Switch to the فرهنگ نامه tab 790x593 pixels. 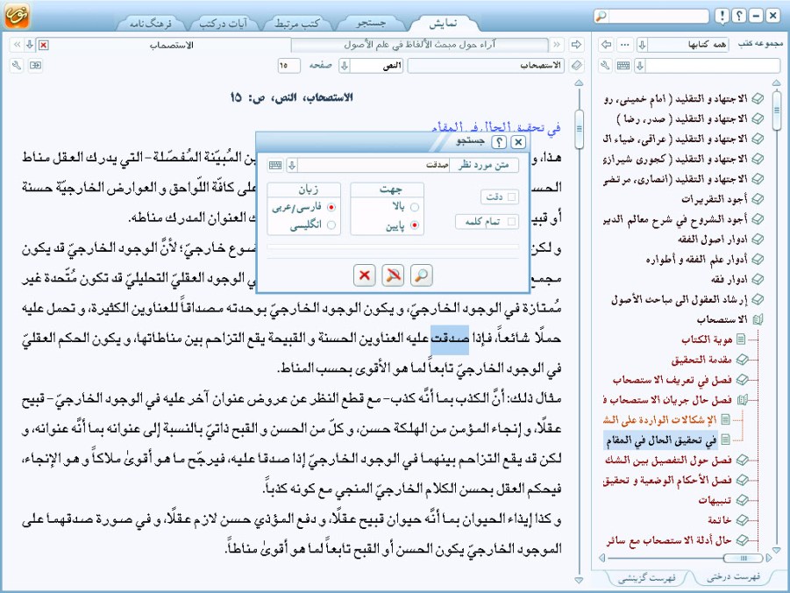pyautogui.click(x=150, y=23)
